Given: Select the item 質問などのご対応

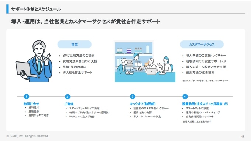Looking at the screenshot, I should tap(38, 115).
